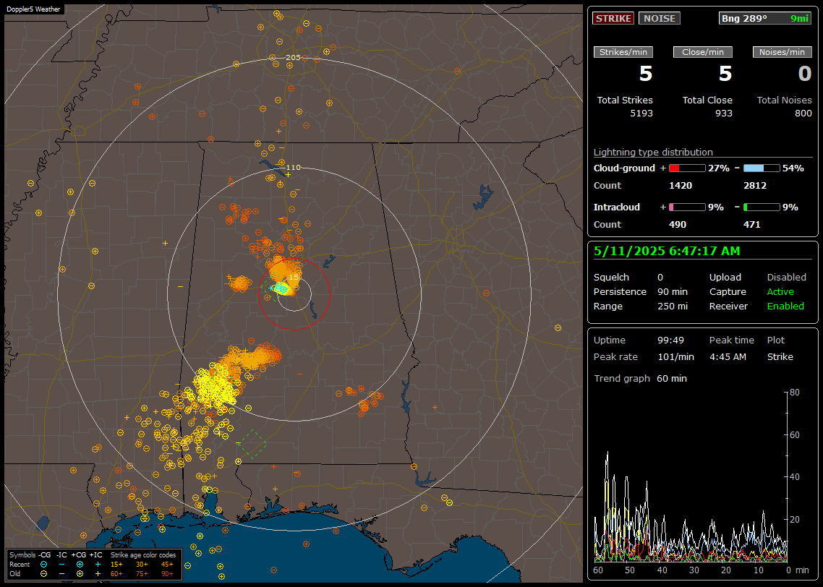The width and height of the screenshot is (823, 587).
Task: Click the Peak rate value '101/min'
Action: click(x=675, y=356)
